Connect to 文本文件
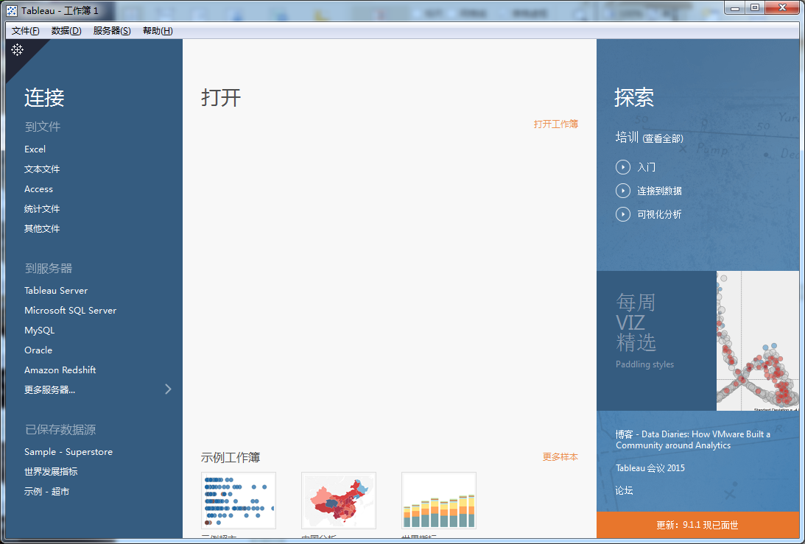Image resolution: width=805 pixels, height=544 pixels. 42,169
